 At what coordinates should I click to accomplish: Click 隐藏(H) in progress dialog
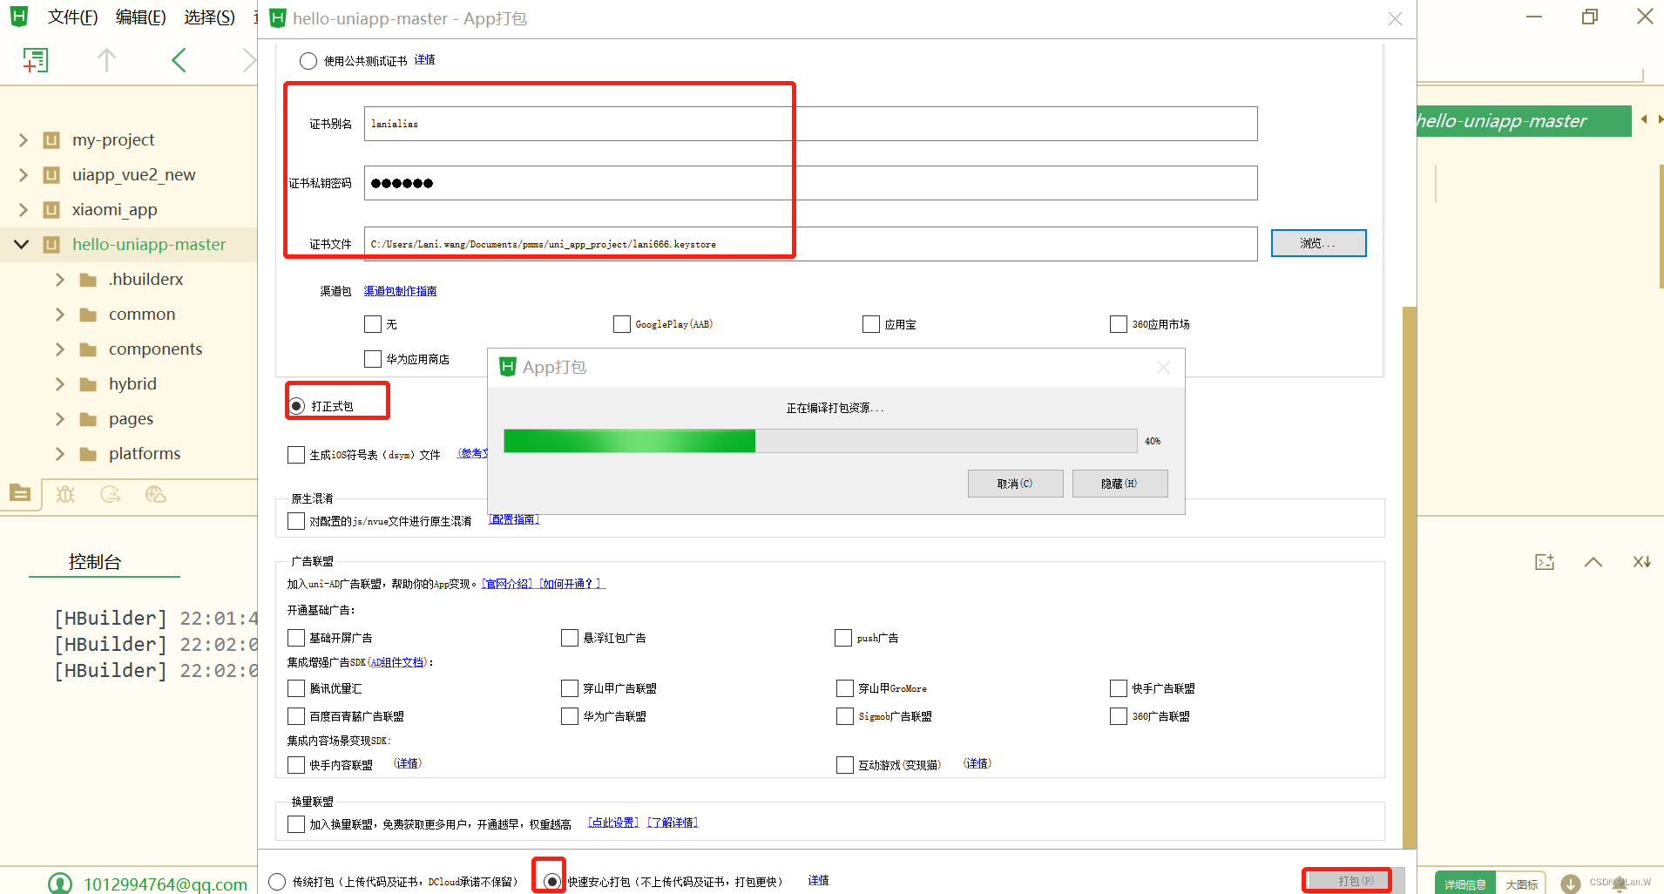[1119, 484]
